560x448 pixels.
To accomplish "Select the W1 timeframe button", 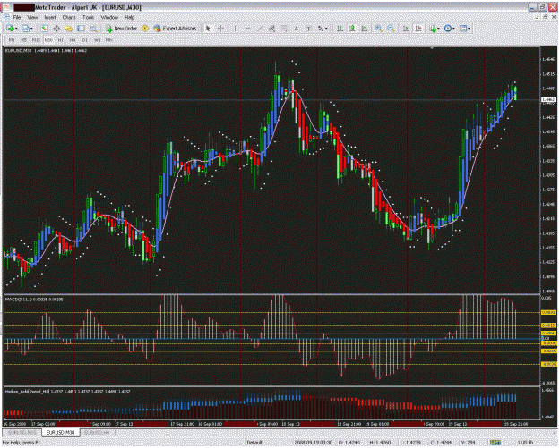I will (97, 40).
